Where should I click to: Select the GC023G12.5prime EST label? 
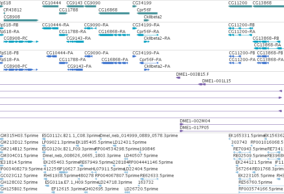[19, 176]
